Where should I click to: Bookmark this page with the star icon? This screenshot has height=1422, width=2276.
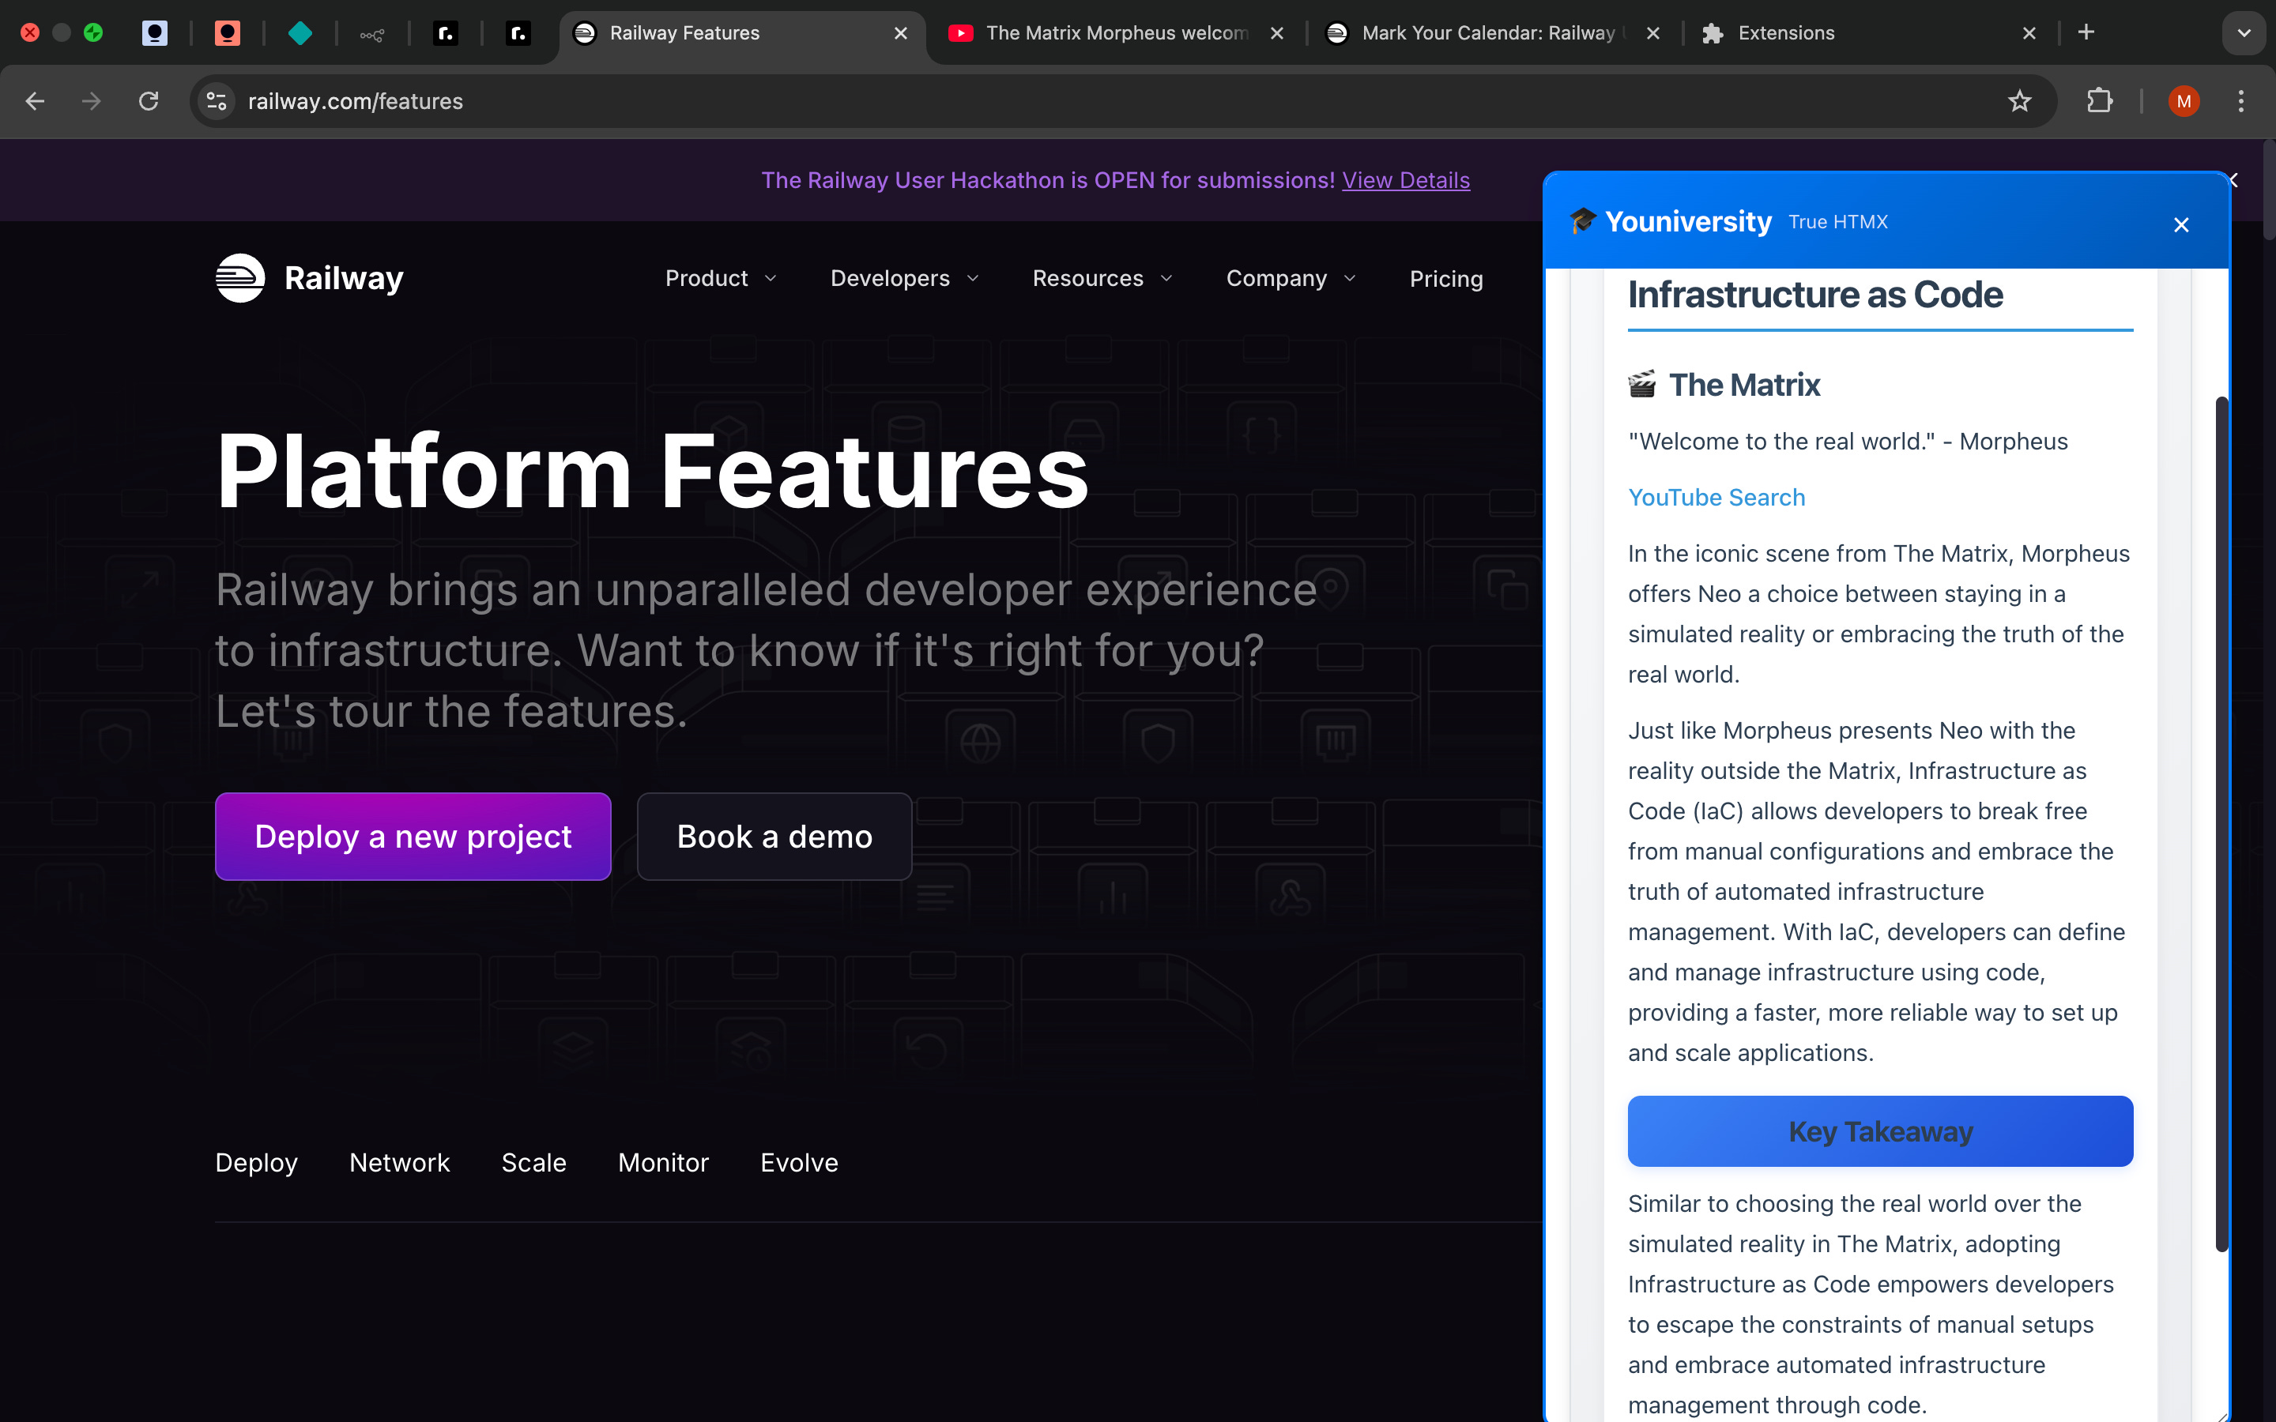pyautogui.click(x=2019, y=100)
